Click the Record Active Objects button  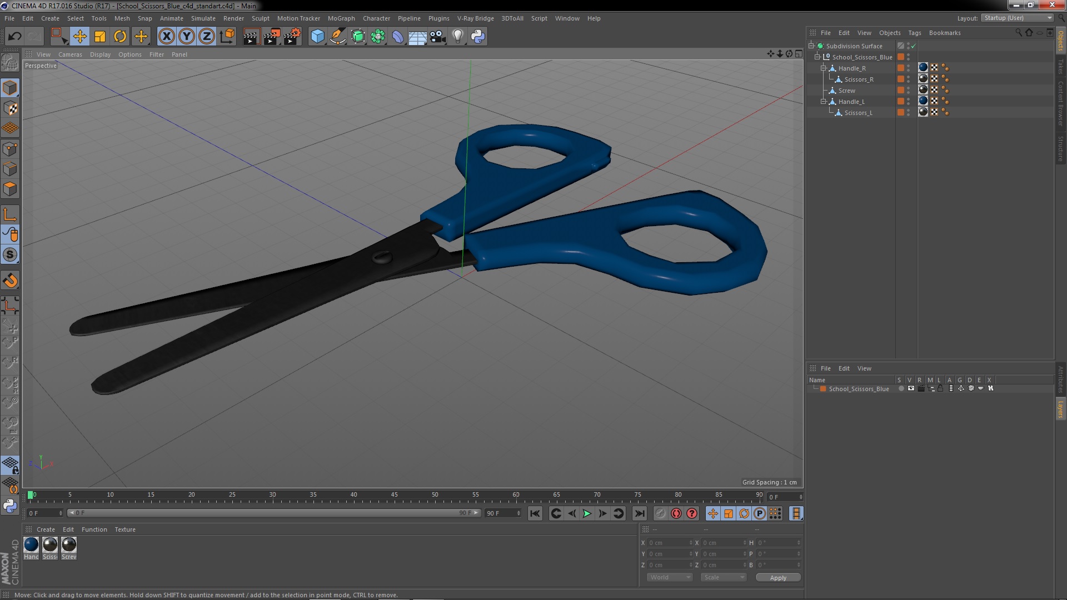click(x=660, y=514)
